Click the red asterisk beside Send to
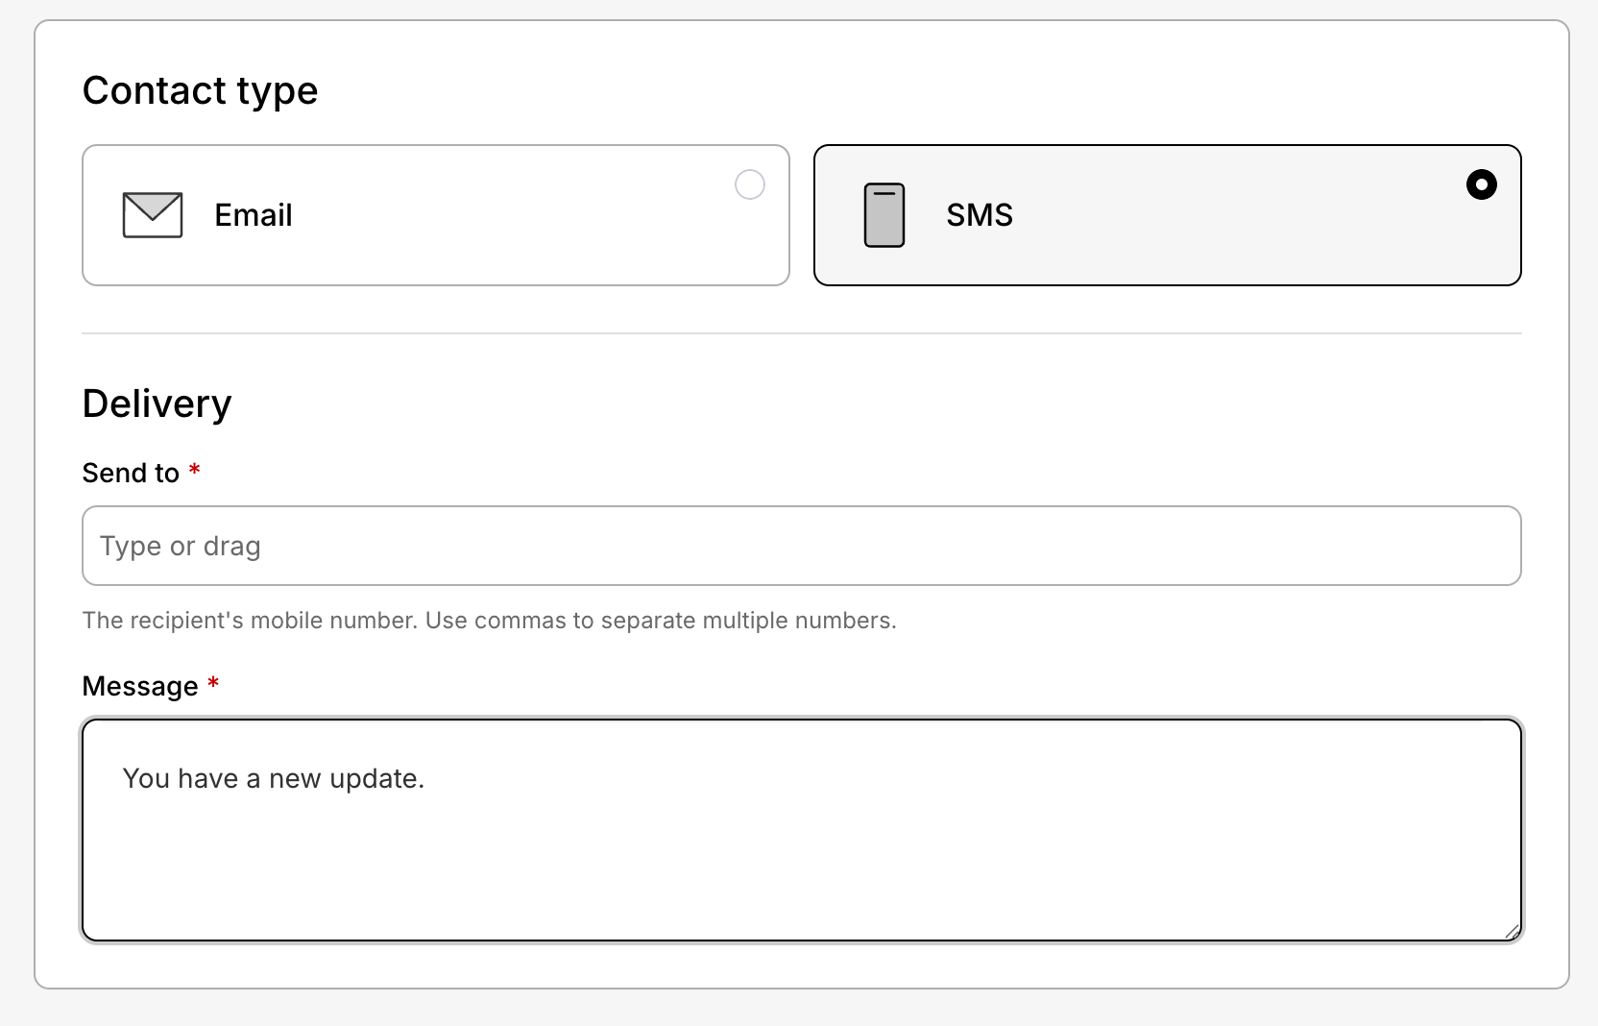 pos(194,470)
